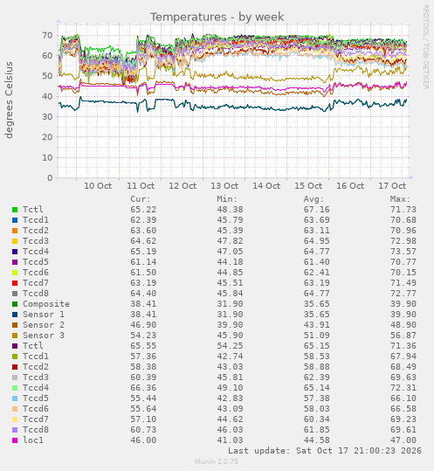Image resolution: width=434 pixels, height=471 pixels.
Task: Click the magenta loc1 legend swatch
Action: click(15, 440)
